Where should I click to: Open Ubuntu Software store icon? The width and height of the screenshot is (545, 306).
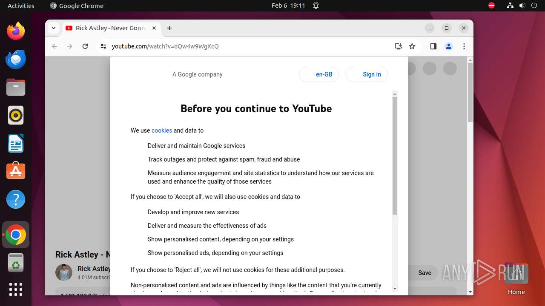click(16, 171)
